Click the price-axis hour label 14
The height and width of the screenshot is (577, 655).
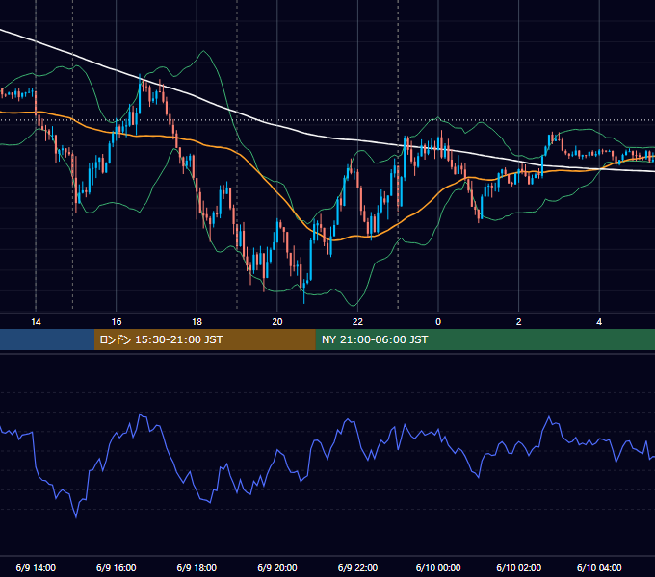36,322
